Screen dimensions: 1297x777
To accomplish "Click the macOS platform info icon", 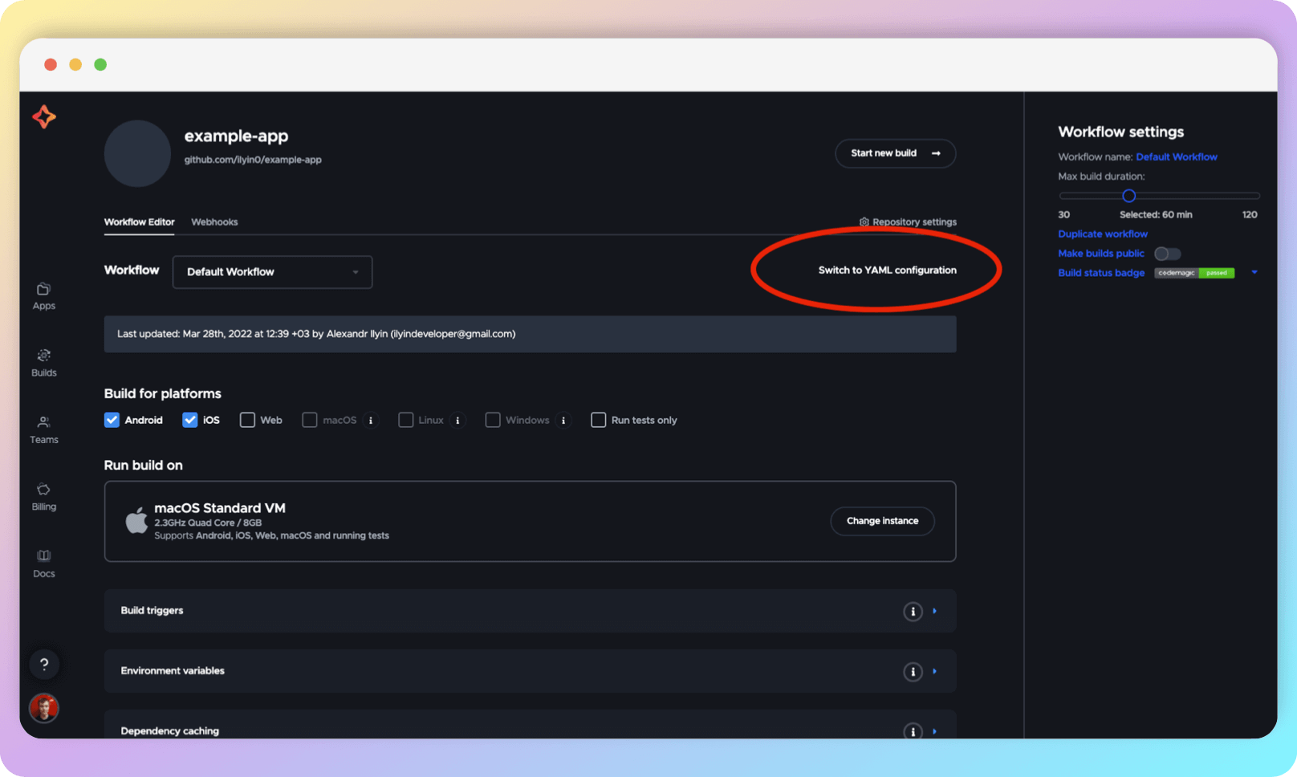I will click(x=370, y=420).
